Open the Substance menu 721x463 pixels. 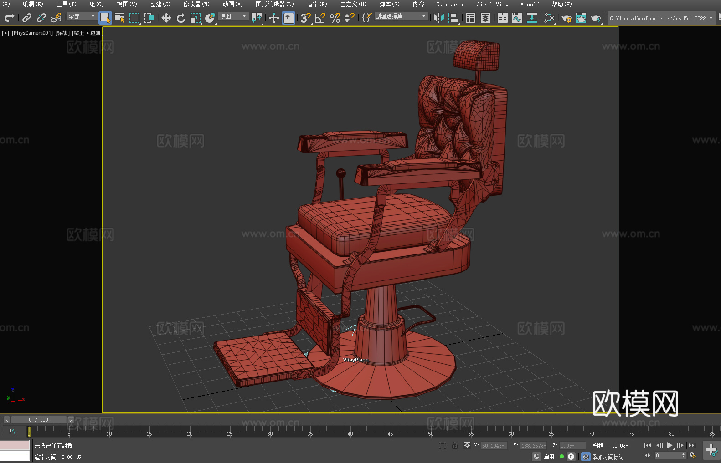tap(450, 4)
